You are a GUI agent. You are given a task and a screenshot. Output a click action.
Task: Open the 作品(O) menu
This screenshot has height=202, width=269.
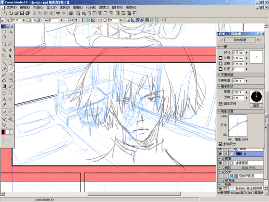click(38, 7)
